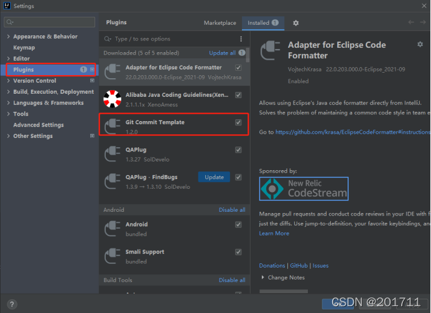Viewport: 431px width, 313px height.
Task: Disable the Android bundled plugin checkbox
Action: pyautogui.click(x=238, y=225)
